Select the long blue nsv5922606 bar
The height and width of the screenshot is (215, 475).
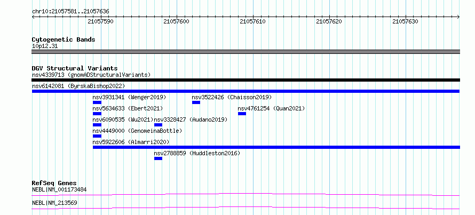pyautogui.click(x=276, y=147)
